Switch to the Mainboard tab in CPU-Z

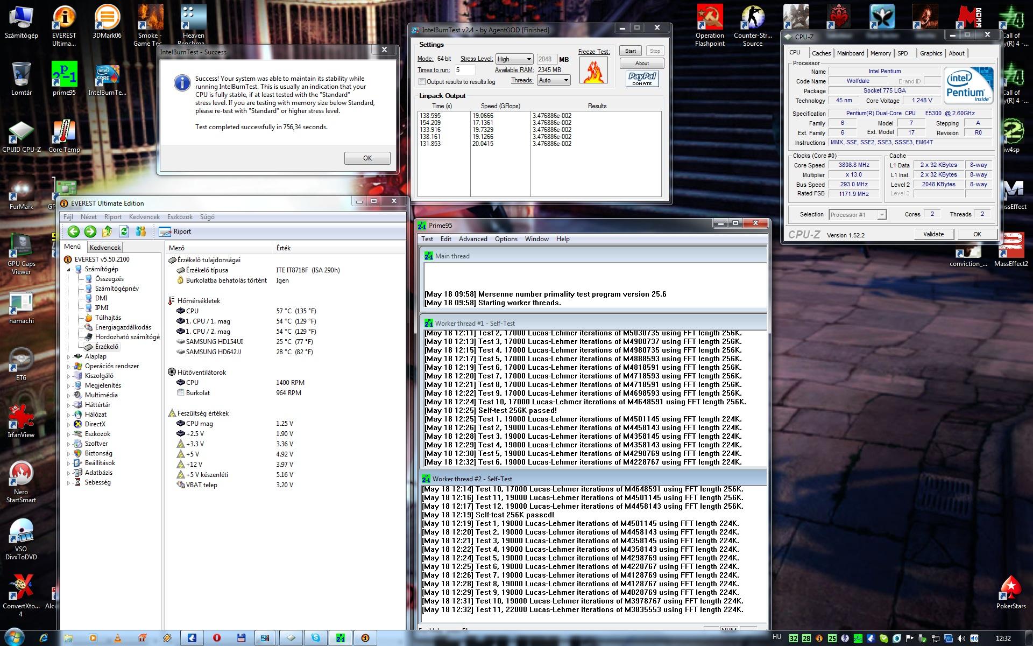(851, 53)
